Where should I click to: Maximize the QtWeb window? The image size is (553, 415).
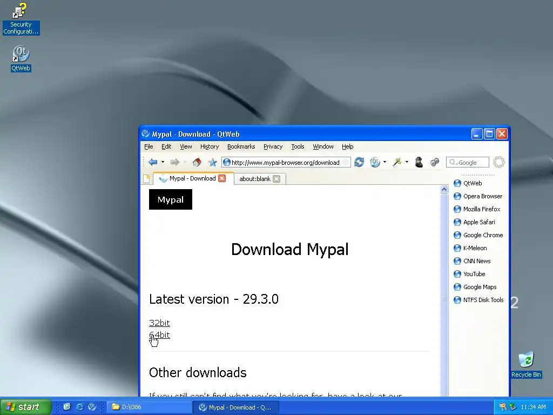click(x=489, y=134)
